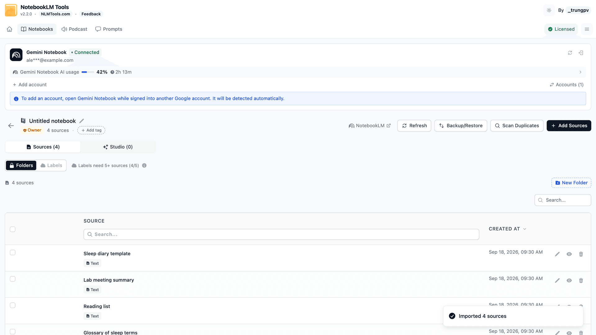
Task: Go back with the left arrow
Action: [x=11, y=126]
